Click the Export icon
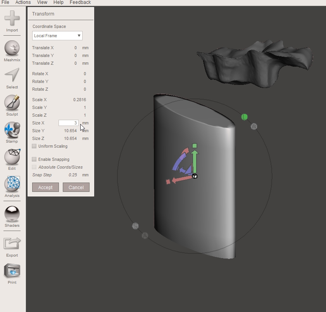This screenshot has height=312, width=326. click(12, 243)
